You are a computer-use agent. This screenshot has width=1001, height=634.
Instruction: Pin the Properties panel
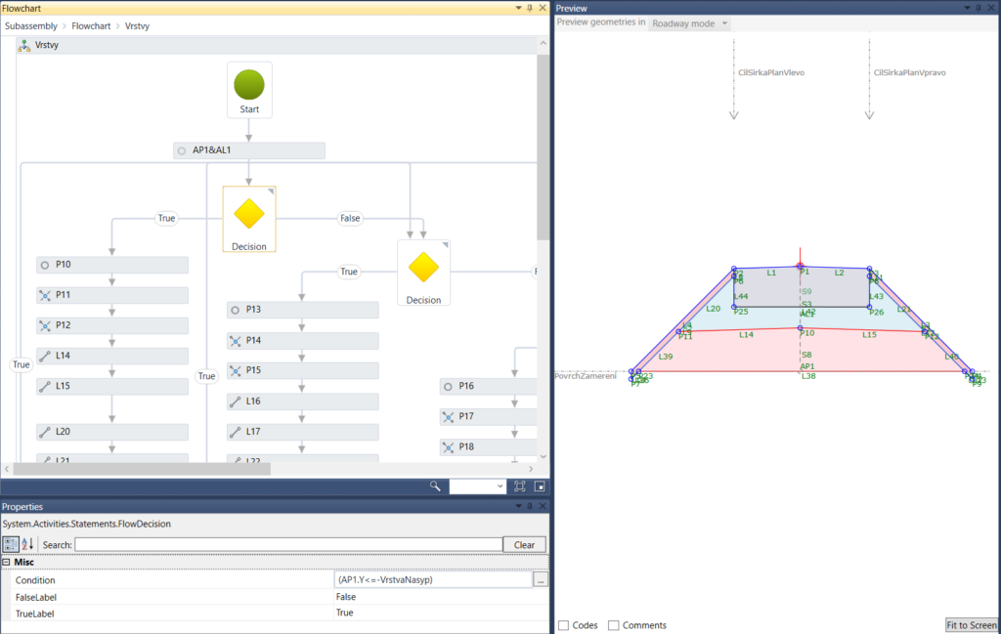(530, 506)
